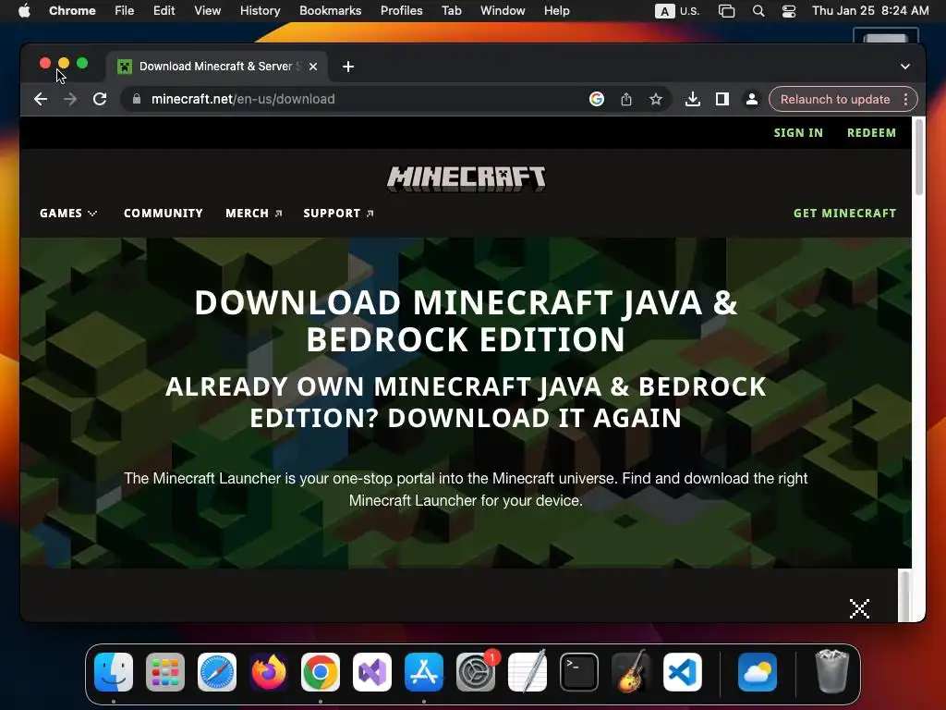
Task: Click the padlock site info icon
Action: pos(137,99)
